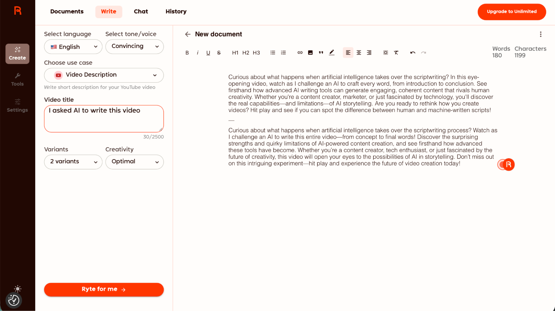Image resolution: width=555 pixels, height=311 pixels.
Task: Expand the Video Description use case selector
Action: [104, 75]
